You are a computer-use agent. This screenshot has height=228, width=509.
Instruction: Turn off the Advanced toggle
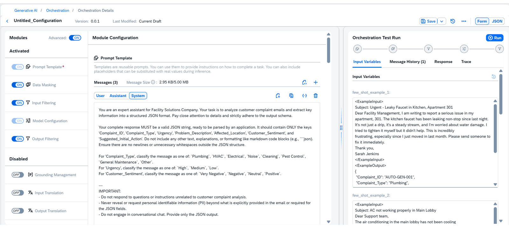click(75, 38)
